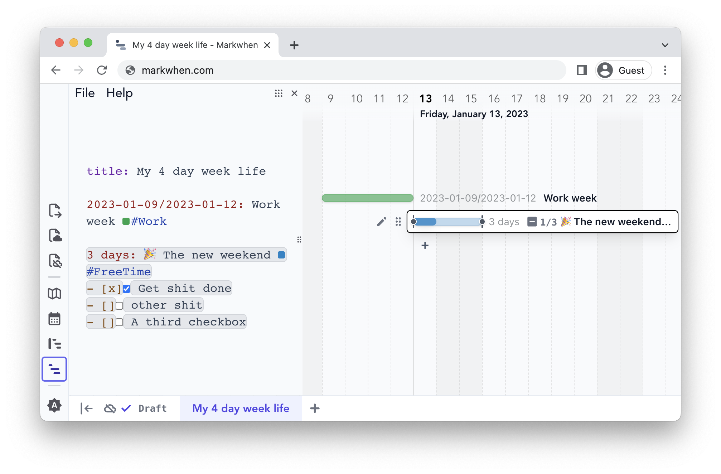Select the active timeline view icon
The height and width of the screenshot is (474, 721).
point(54,369)
